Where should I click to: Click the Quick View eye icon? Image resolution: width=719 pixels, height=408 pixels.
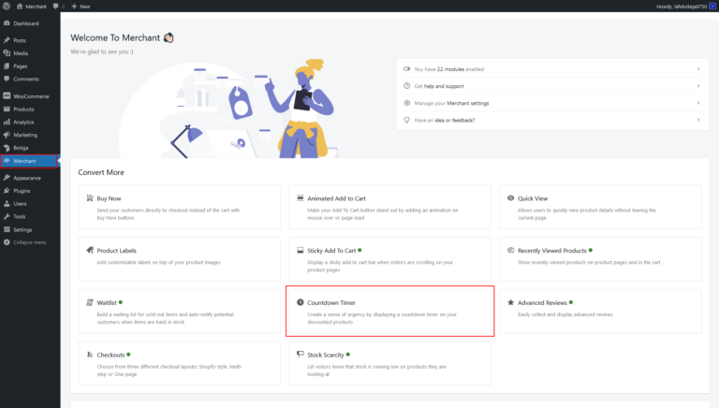pos(510,198)
